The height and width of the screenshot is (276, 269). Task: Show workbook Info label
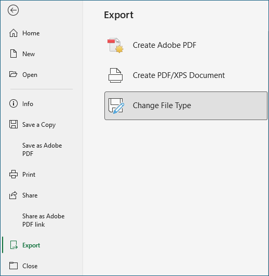(x=28, y=104)
